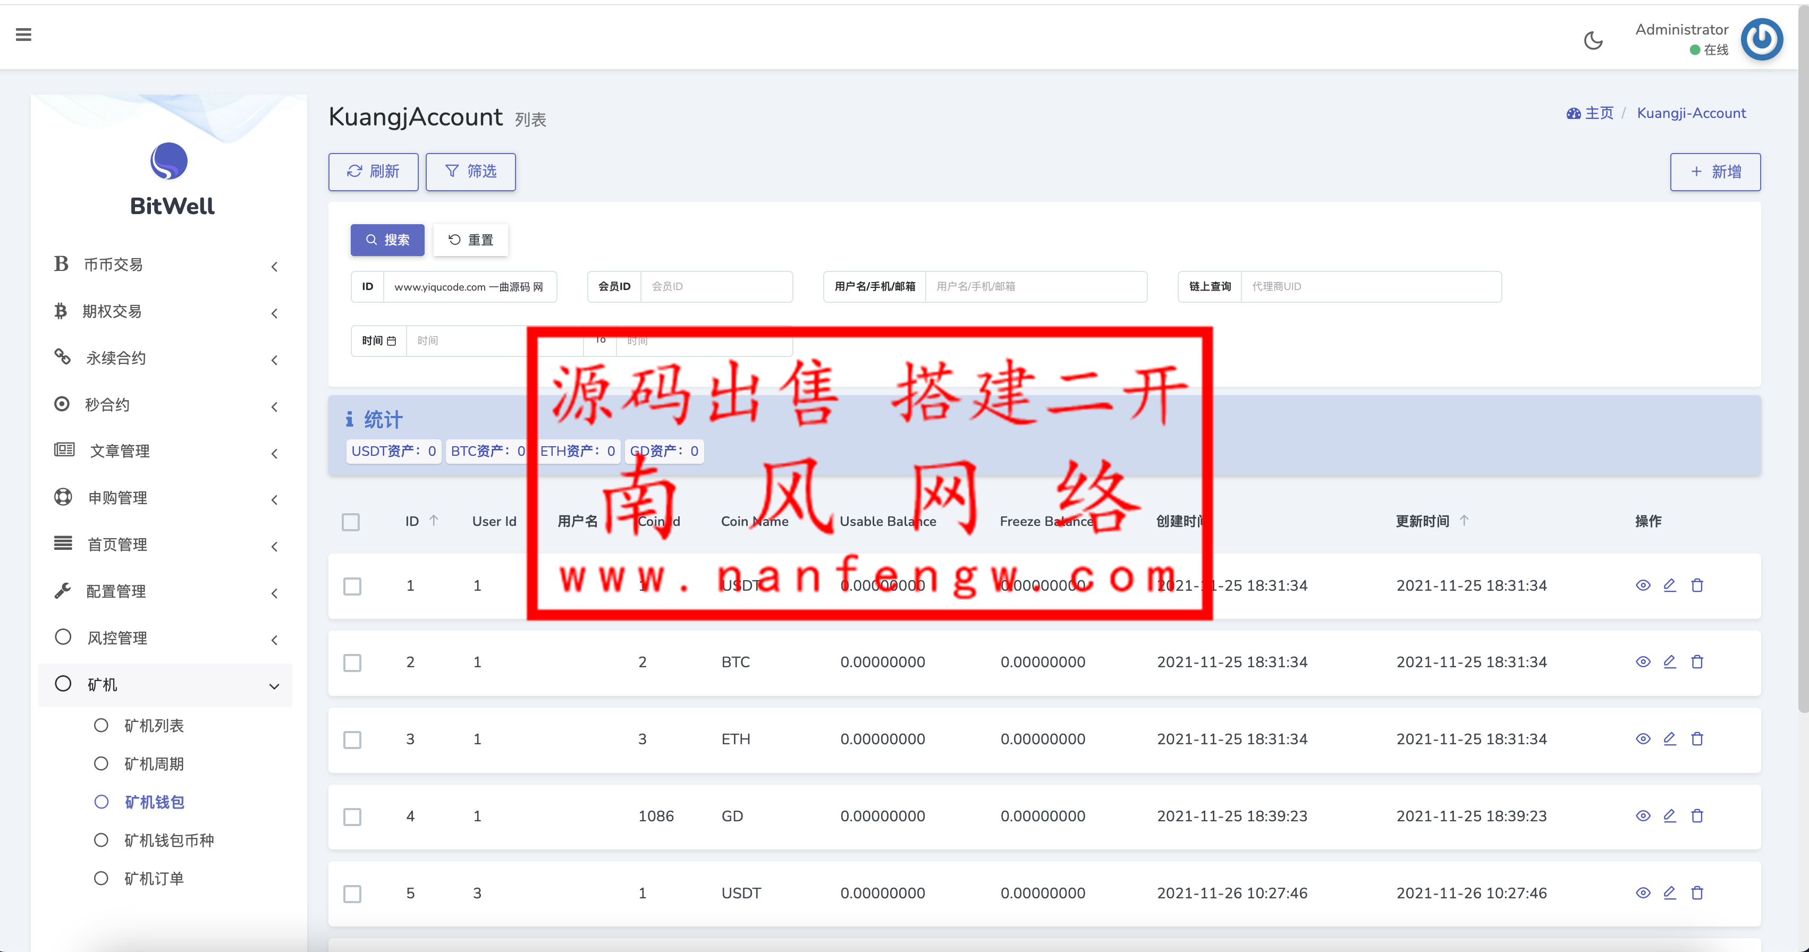The width and height of the screenshot is (1809, 952).
Task: Open 矿机列表 submenu item
Action: [x=154, y=725]
